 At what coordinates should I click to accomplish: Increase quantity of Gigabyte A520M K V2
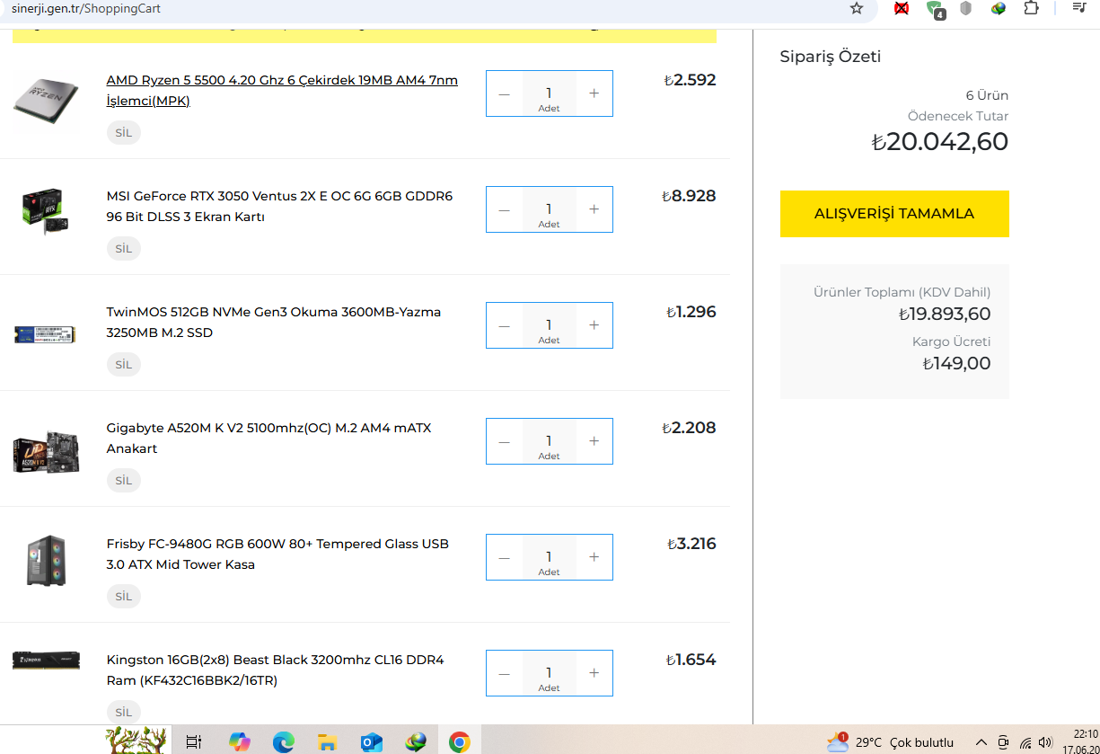click(594, 441)
